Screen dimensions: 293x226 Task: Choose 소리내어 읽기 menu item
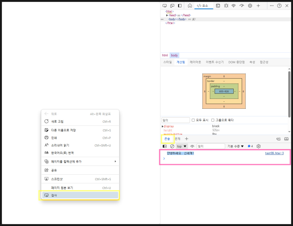[x=80, y=145]
